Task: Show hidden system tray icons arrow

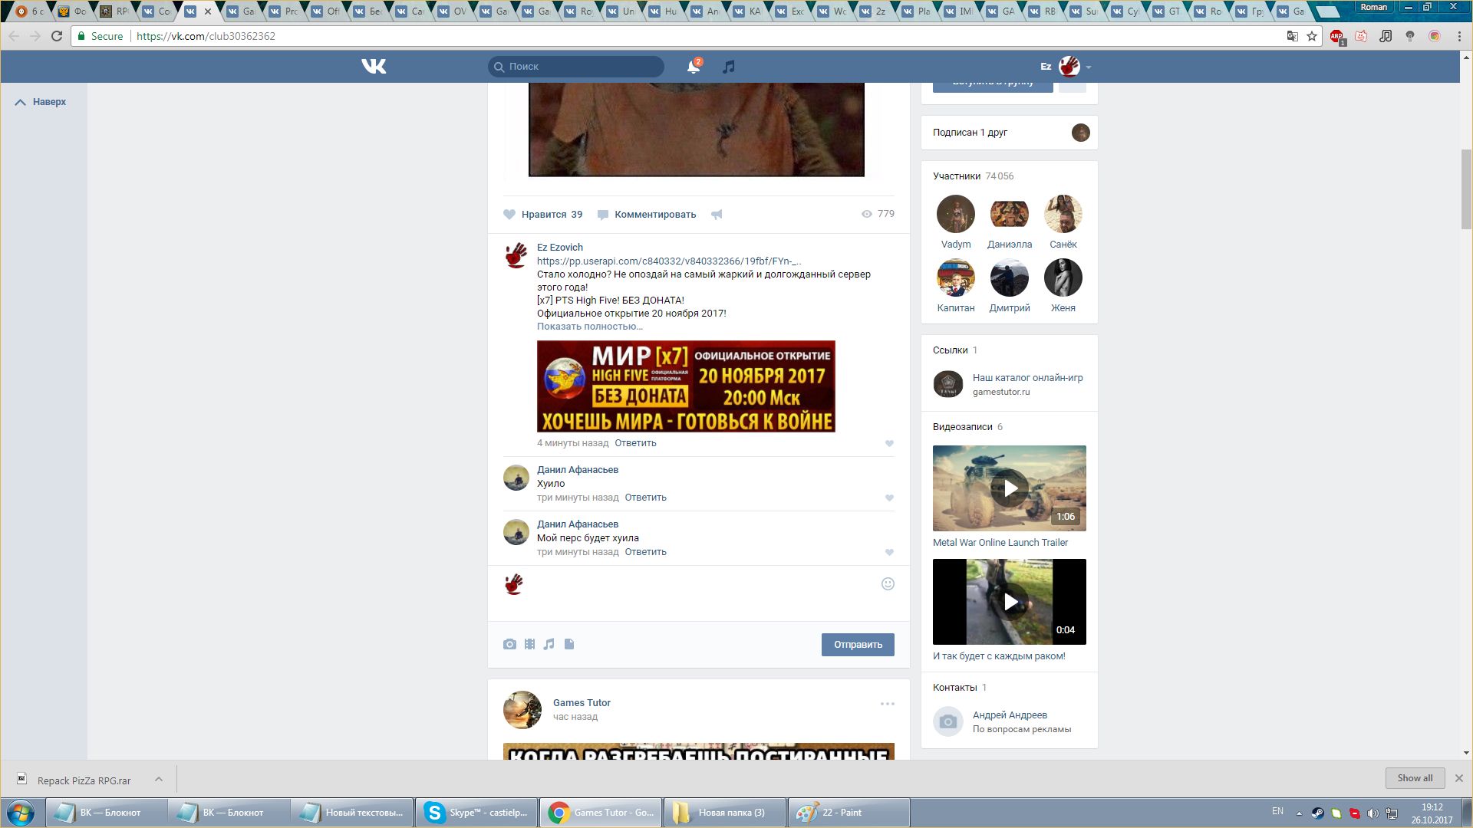Action: (1299, 813)
